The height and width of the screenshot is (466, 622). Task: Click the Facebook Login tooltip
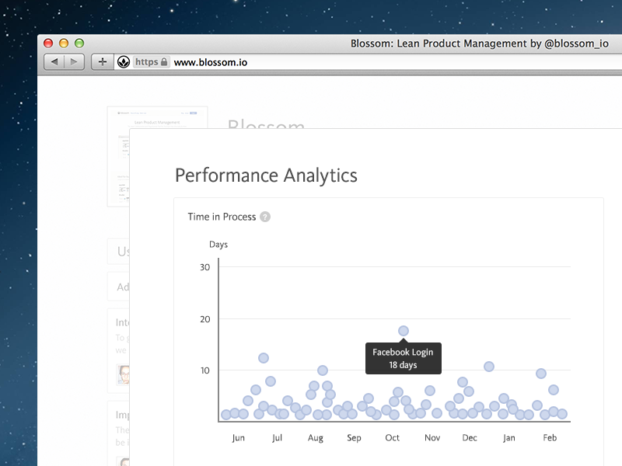[x=403, y=358]
